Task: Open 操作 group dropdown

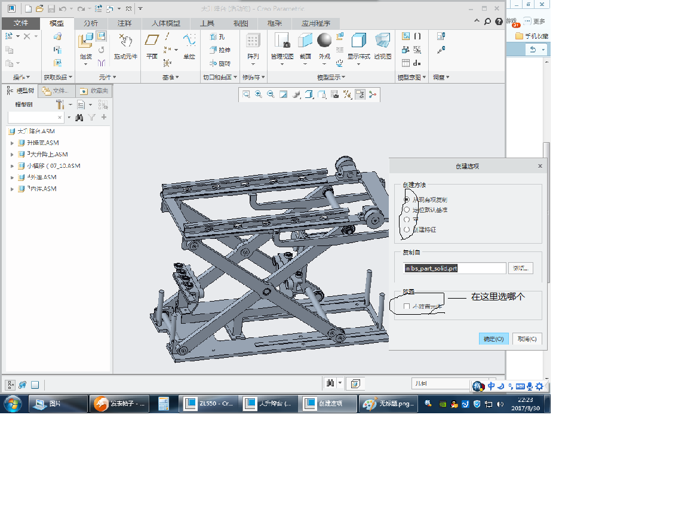Action: 21,77
